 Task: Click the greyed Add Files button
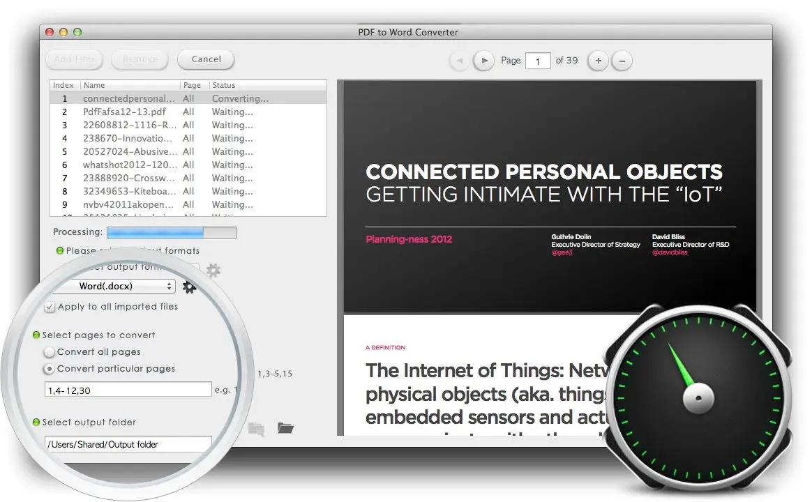coord(74,59)
